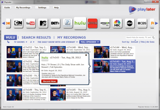Open the Guide menu
This screenshot has width=160, height=110.
pos(7,7)
